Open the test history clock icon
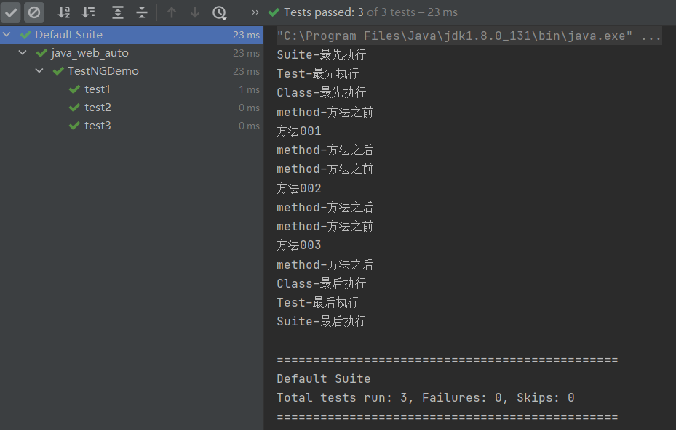Image resolution: width=676 pixels, height=430 pixels. coord(220,12)
